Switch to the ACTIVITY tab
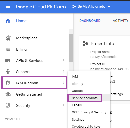This screenshot has height=128, width=130. point(121,21)
